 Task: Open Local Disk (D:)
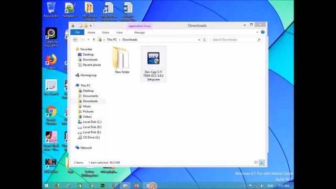click(x=92, y=127)
